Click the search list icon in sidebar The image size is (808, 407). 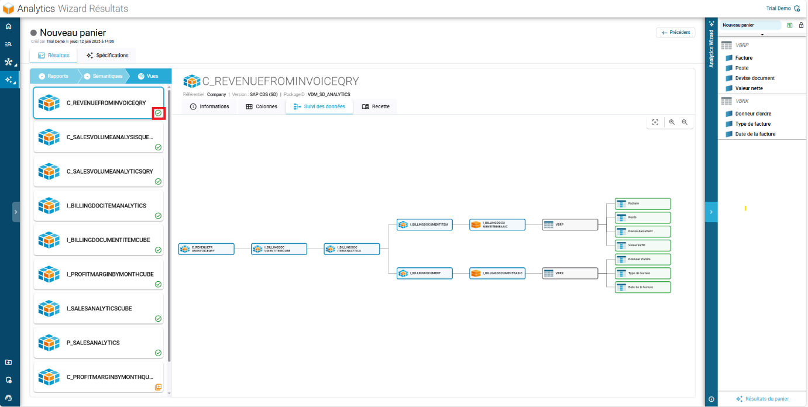pos(8,44)
